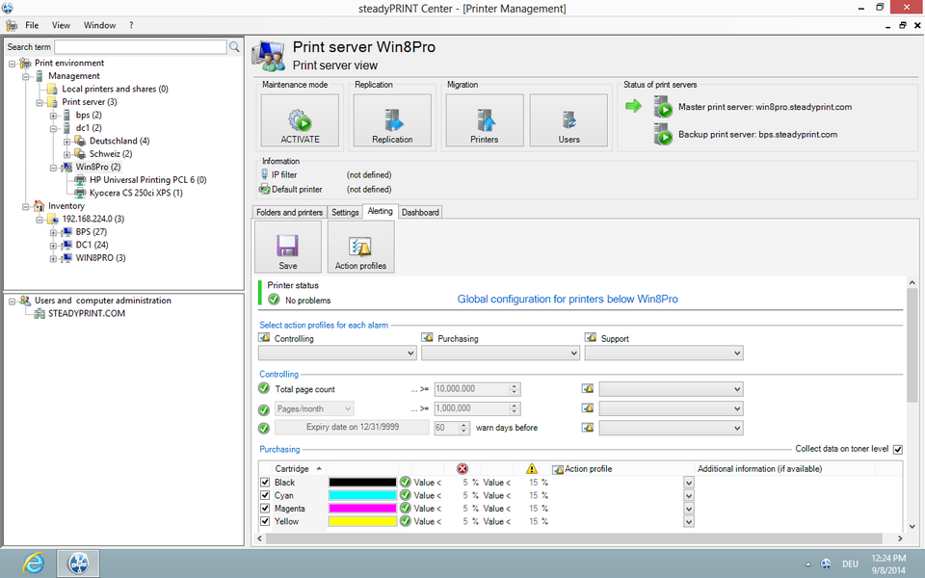This screenshot has width=925, height=578.
Task: Click the Total page count status check icon
Action: click(x=264, y=388)
